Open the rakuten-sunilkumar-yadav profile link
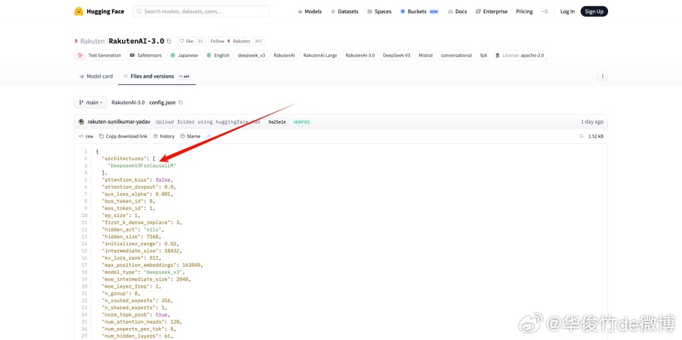The width and height of the screenshot is (682, 340). pos(119,122)
